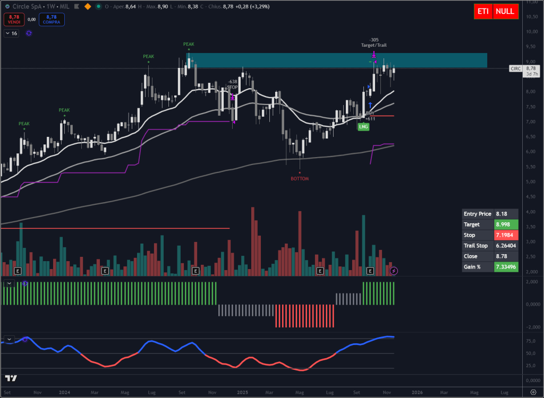Click the CIRC price label on the price scale
Screen dimensions: 544x398
(x=515, y=68)
